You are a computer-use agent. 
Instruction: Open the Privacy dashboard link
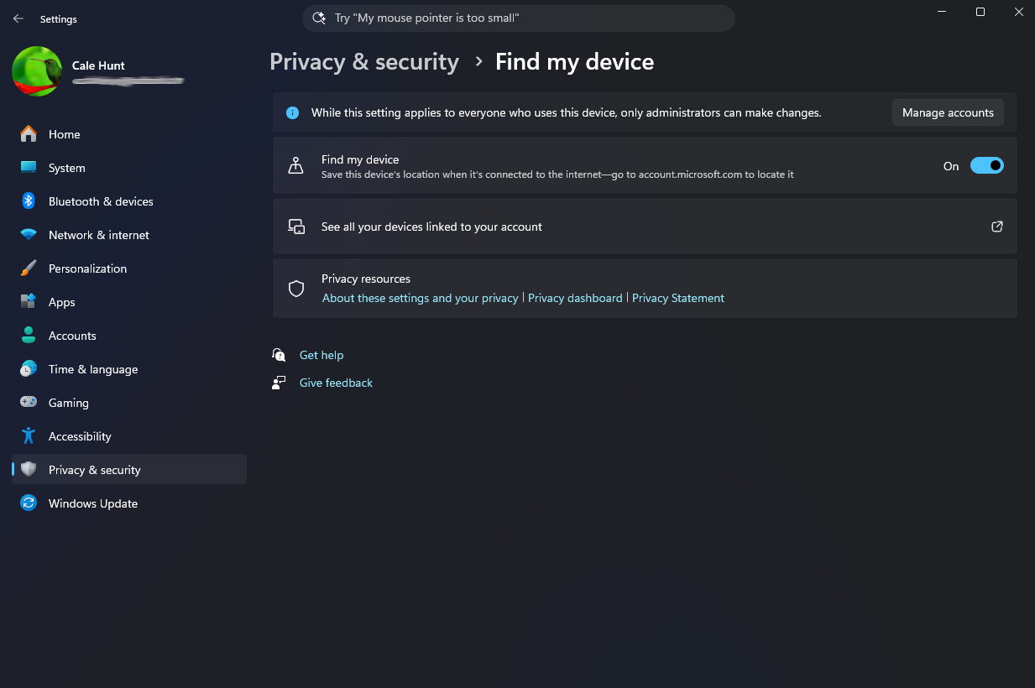point(575,298)
